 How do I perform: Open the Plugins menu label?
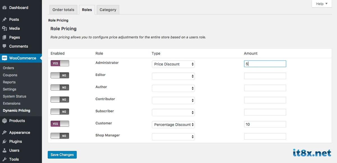click(x=15, y=141)
